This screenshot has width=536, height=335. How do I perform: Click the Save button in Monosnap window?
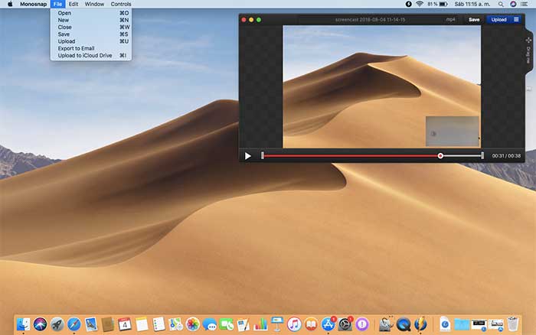coord(474,20)
